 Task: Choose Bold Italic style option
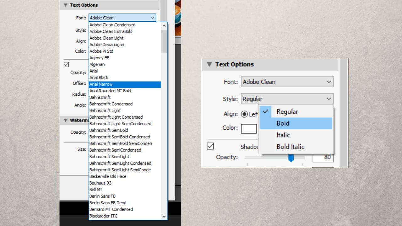296,147
